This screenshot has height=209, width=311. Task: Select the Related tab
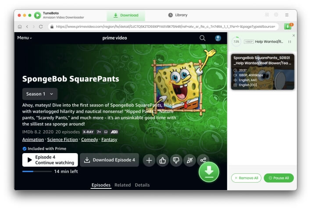coord(122,185)
